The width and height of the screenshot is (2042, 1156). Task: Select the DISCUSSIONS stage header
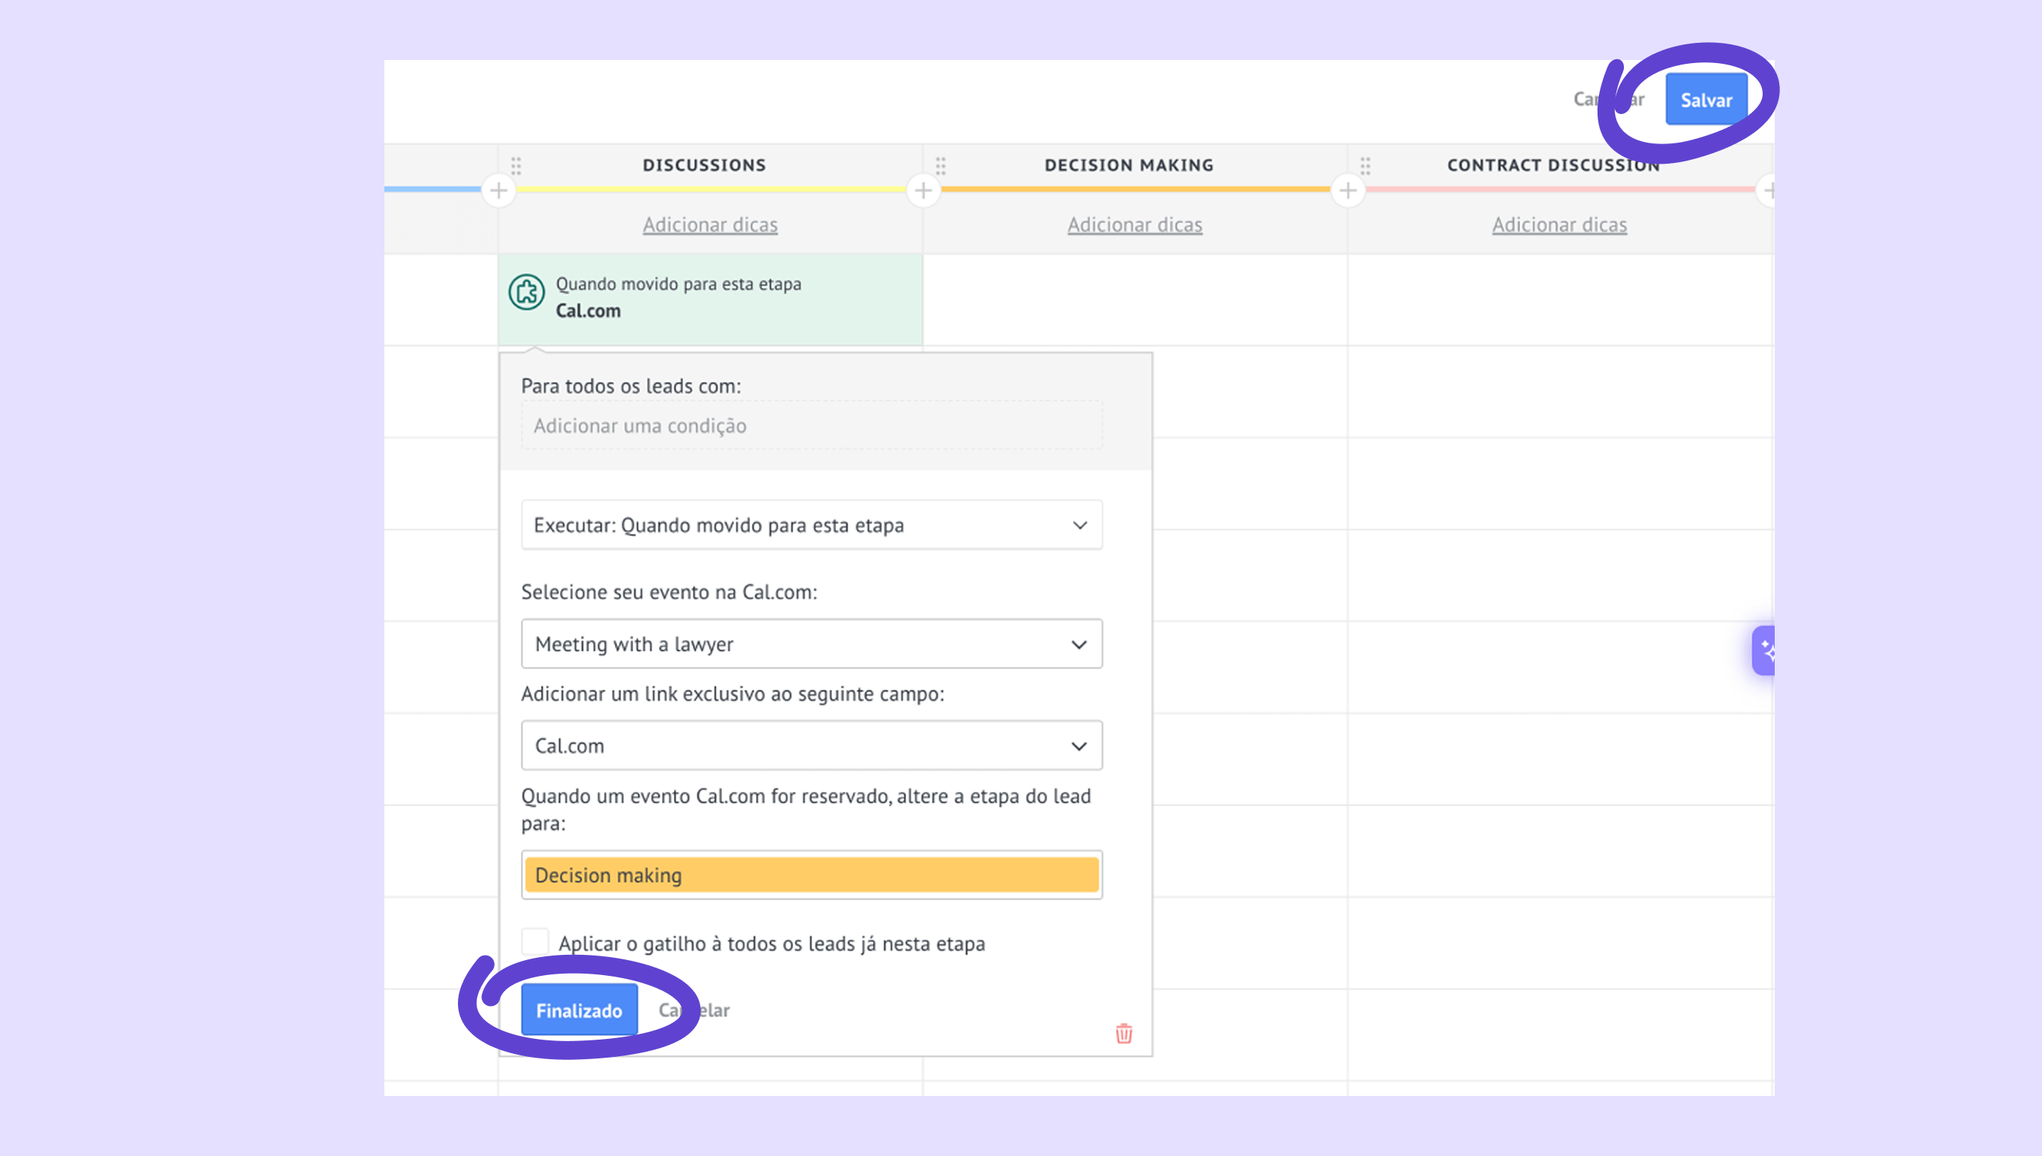(x=704, y=165)
